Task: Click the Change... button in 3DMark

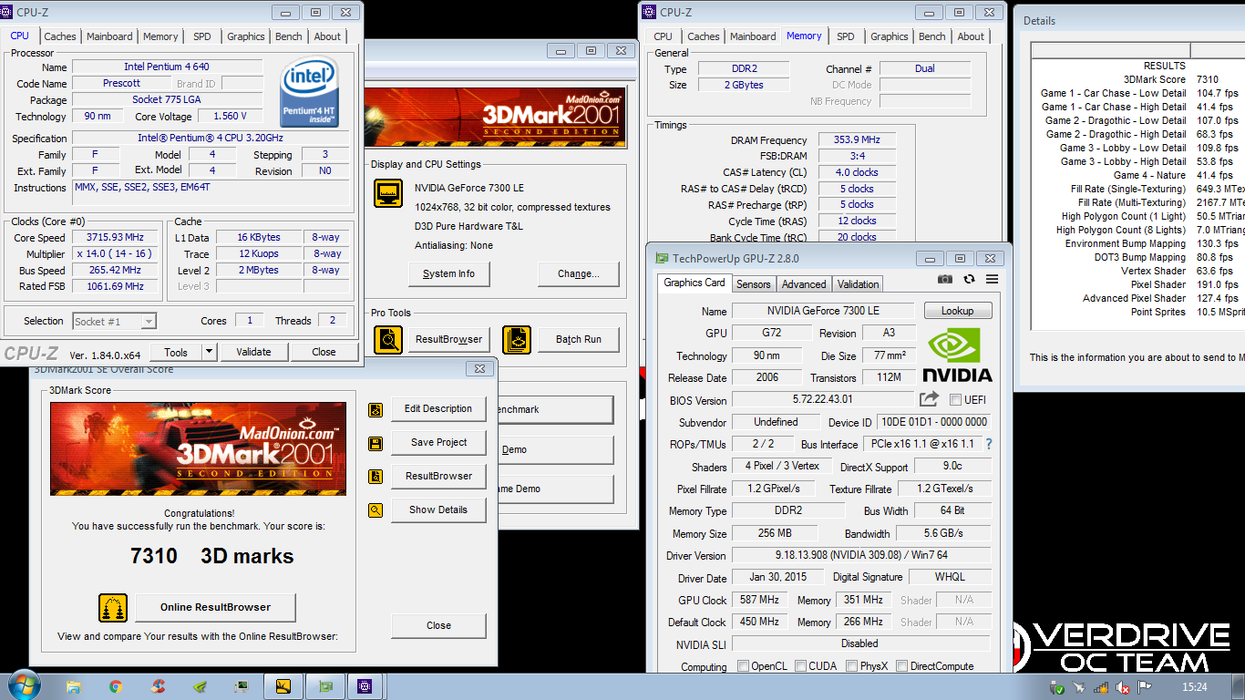Action: tap(579, 273)
